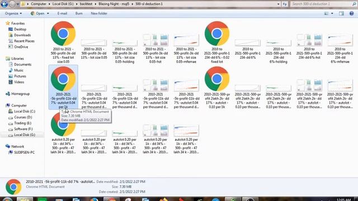Select Network in the navigation pane
This screenshot has height=201, width=358.
[17, 146]
